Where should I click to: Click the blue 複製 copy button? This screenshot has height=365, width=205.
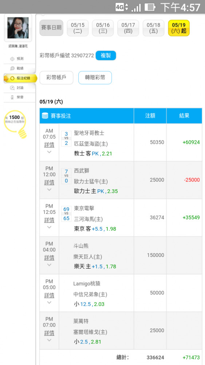pos(106,55)
